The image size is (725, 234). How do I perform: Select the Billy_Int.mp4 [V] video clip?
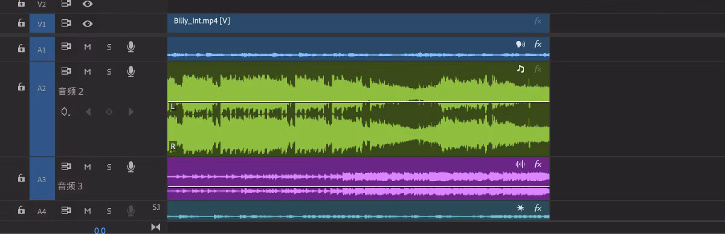click(358, 24)
